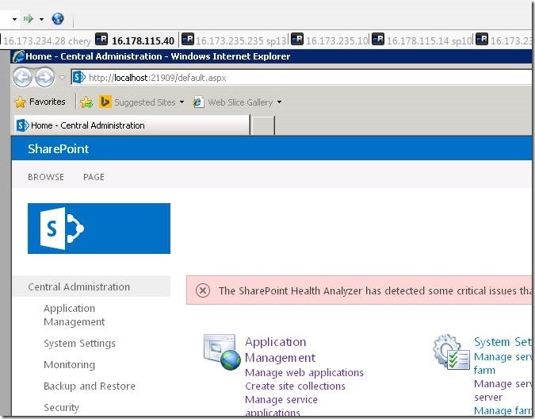This screenshot has height=419, width=535.
Task: Click the Application Management globe window icon
Action: pos(222,352)
